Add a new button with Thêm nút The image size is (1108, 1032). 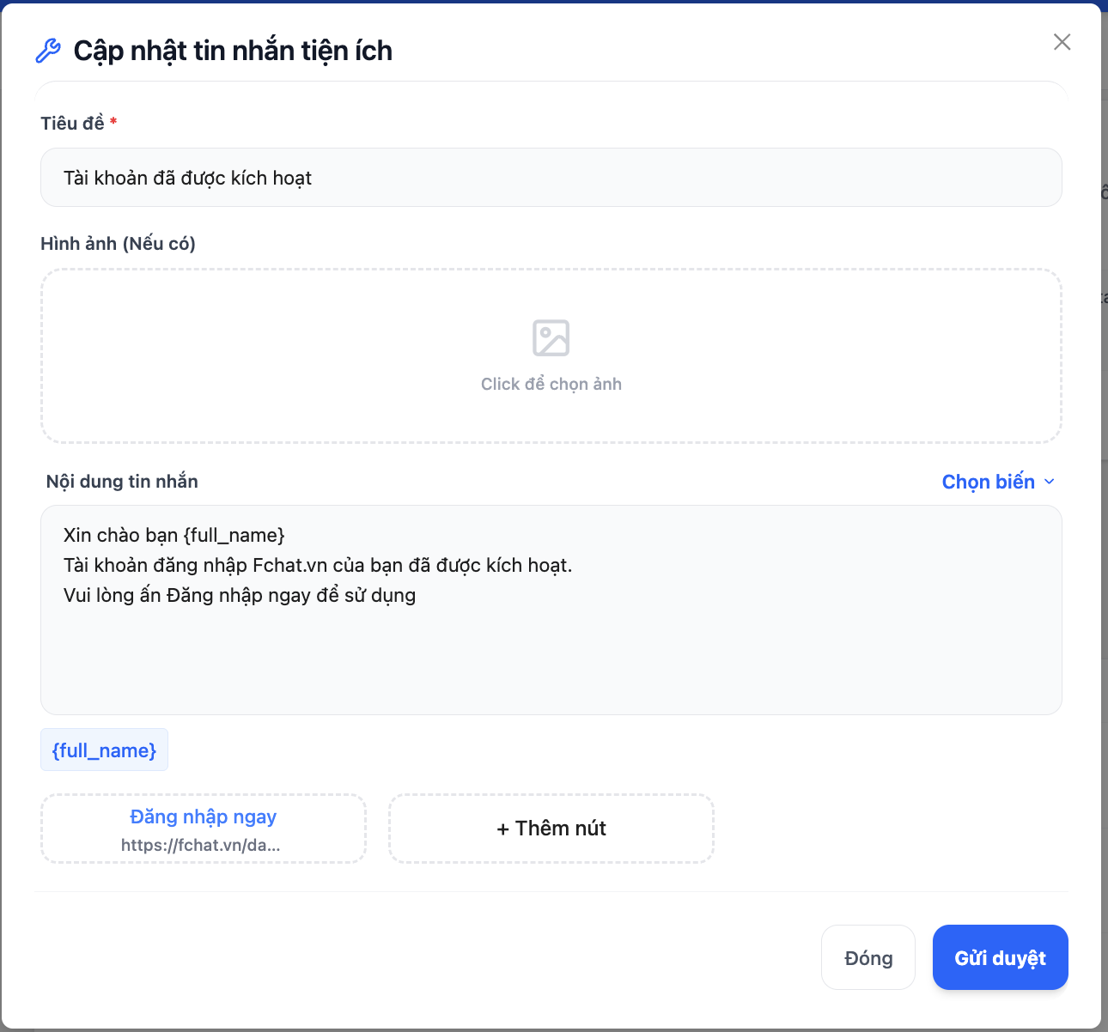[x=551, y=829]
